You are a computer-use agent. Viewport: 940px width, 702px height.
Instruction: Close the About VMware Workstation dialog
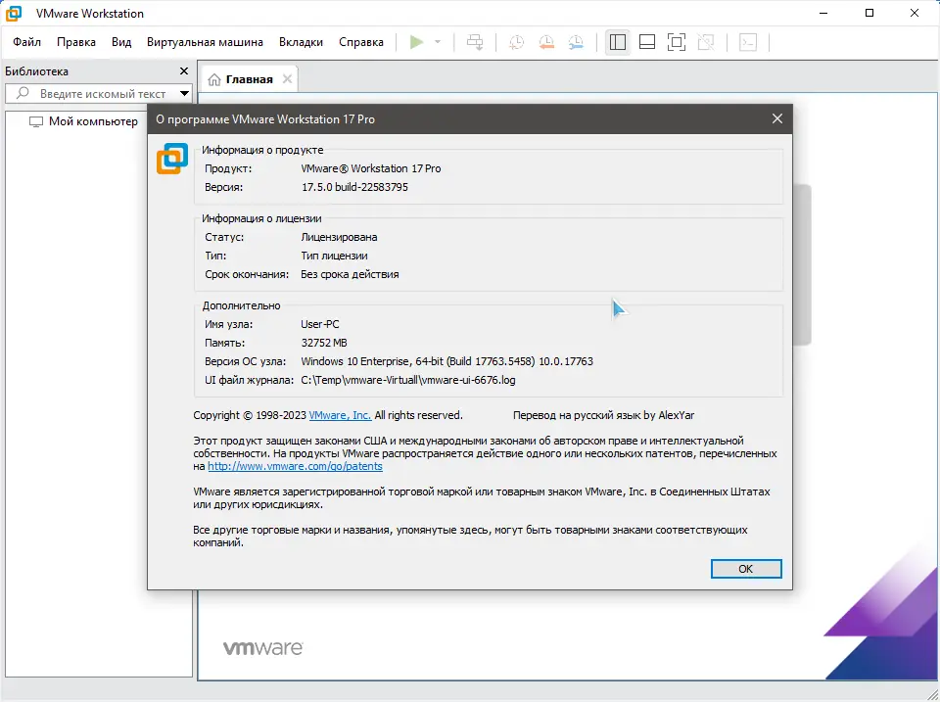(x=776, y=118)
